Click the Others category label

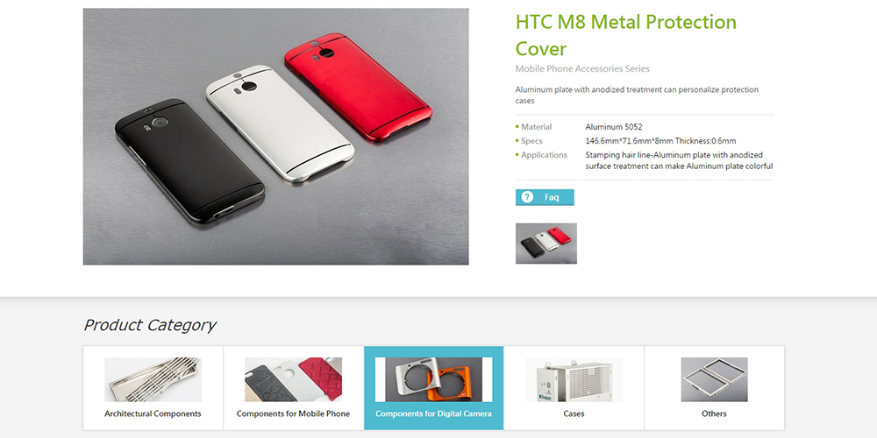click(x=714, y=414)
